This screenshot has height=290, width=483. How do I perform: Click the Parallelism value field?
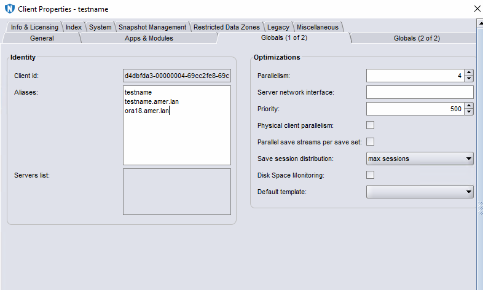coord(415,76)
